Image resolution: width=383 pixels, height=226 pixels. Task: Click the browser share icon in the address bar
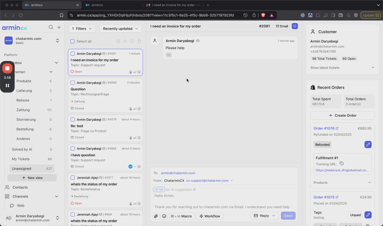pyautogui.click(x=255, y=15)
